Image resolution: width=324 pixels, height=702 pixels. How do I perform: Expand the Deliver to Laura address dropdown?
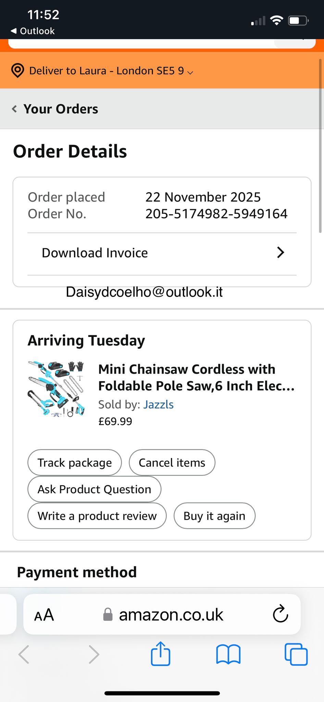click(x=190, y=72)
